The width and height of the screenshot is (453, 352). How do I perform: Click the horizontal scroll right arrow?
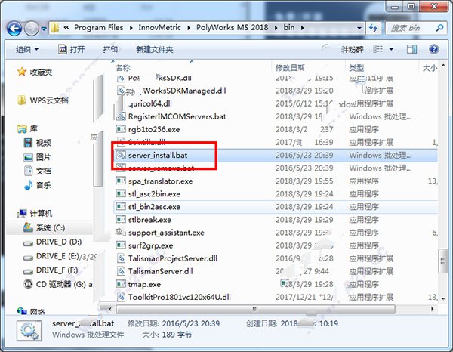(x=433, y=309)
